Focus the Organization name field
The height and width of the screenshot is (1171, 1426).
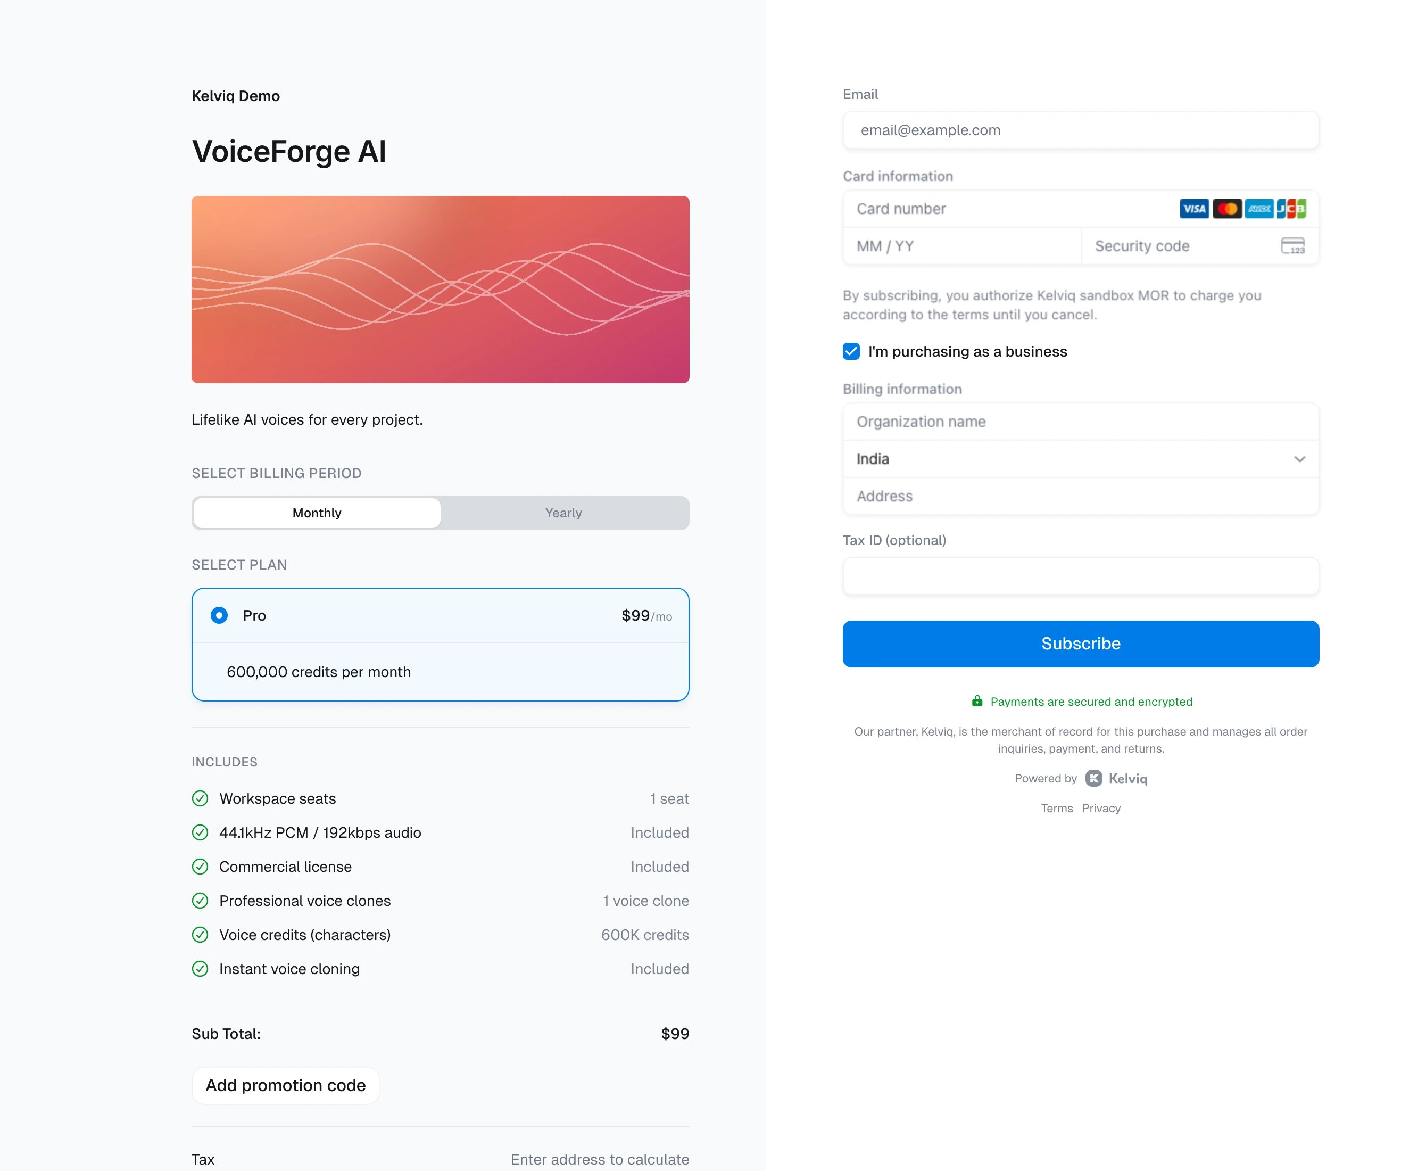point(1080,422)
